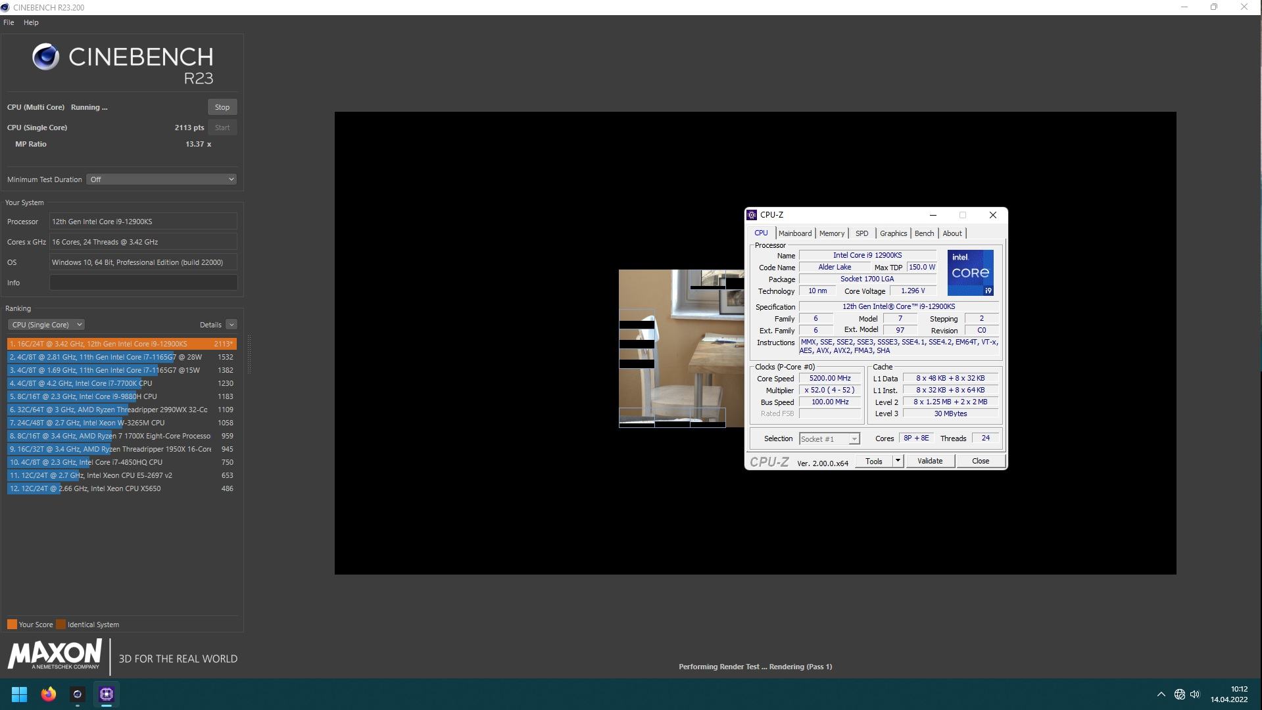Select the i9-12900KS ranking row
The height and width of the screenshot is (710, 1262).
(122, 344)
